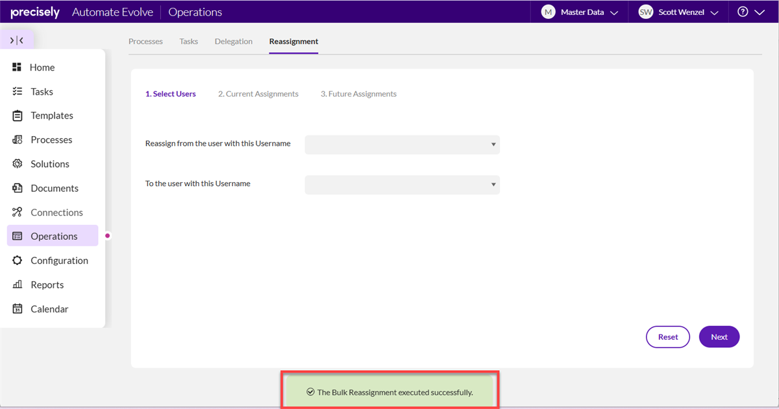Switch to the Delegation tab
The image size is (779, 409).
pyautogui.click(x=234, y=41)
